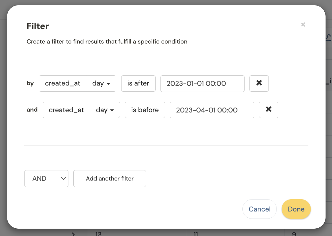
Task: Select the first created_at field selector
Action: click(62, 83)
